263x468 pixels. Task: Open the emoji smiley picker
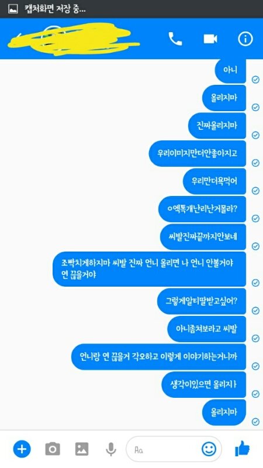[209, 449]
